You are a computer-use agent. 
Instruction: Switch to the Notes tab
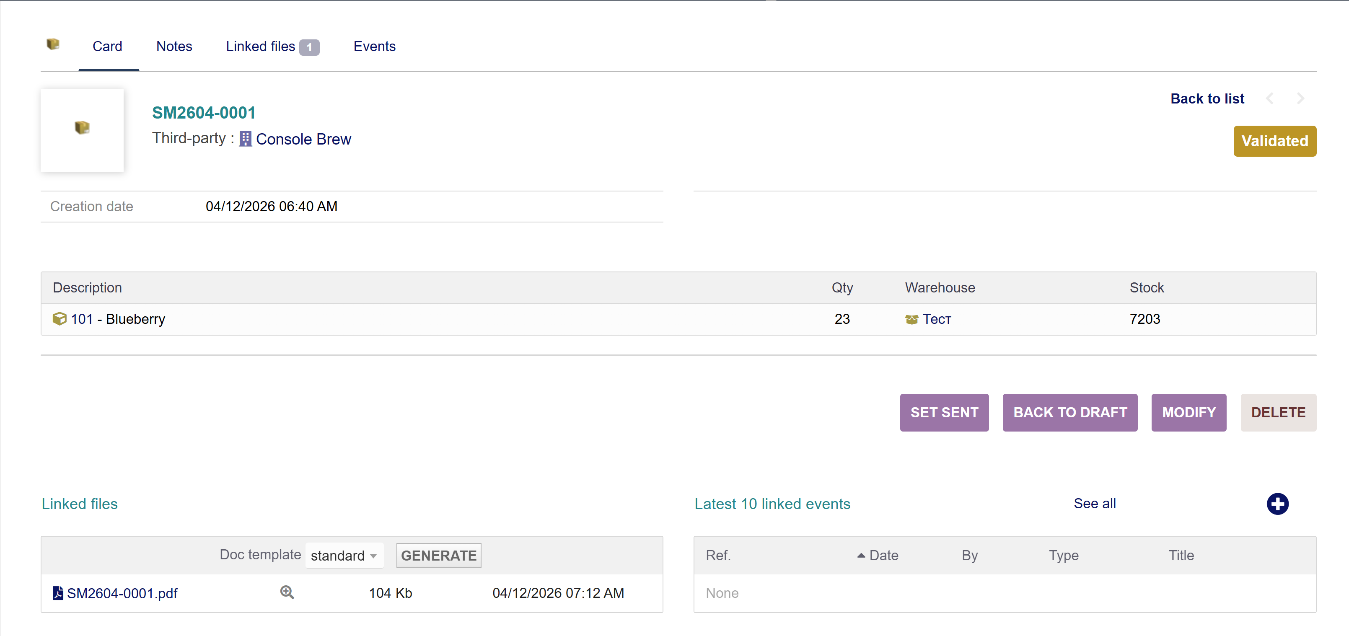[x=174, y=47]
